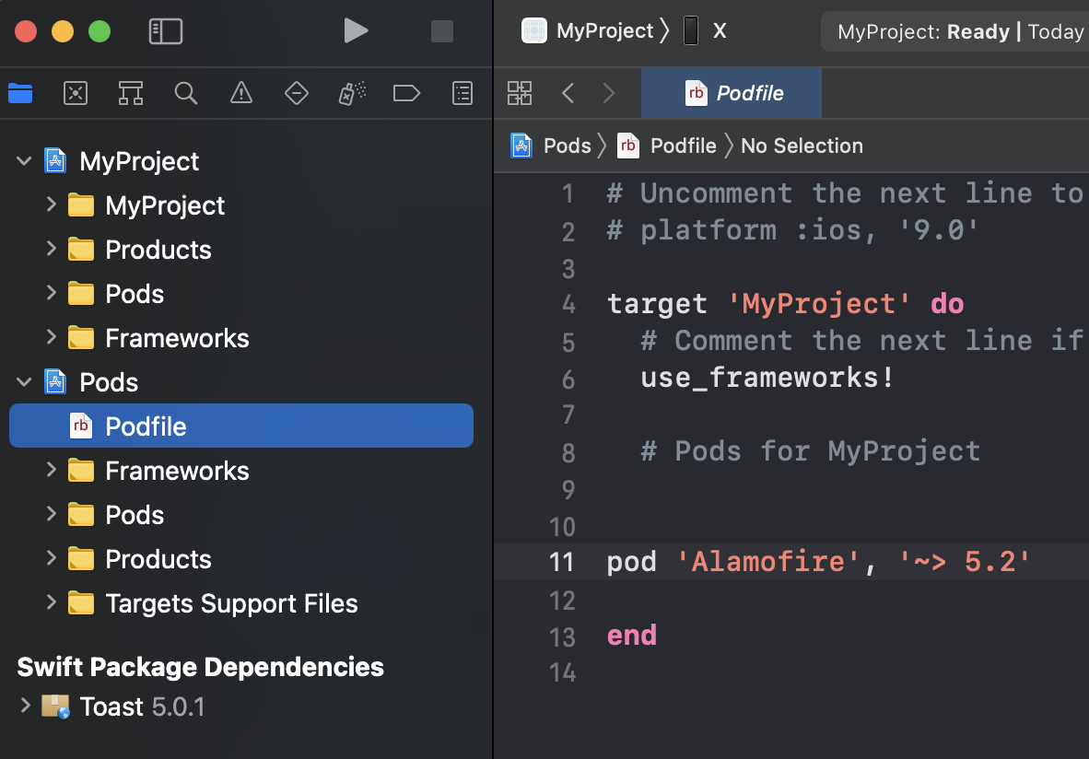Click the MyProject project file icon
The height and width of the screenshot is (759, 1089).
click(55, 160)
